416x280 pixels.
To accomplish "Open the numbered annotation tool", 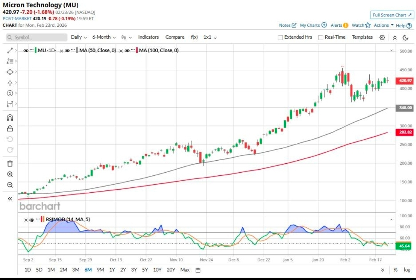I will pos(10,93).
